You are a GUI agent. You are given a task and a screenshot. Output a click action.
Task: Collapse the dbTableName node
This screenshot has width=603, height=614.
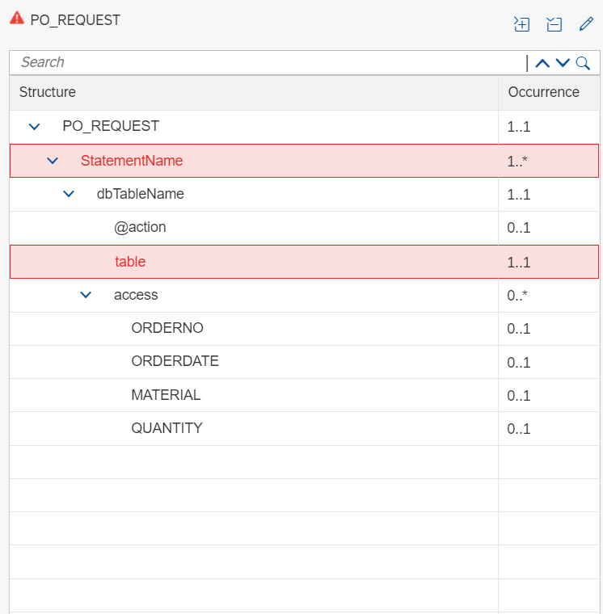[x=69, y=195]
